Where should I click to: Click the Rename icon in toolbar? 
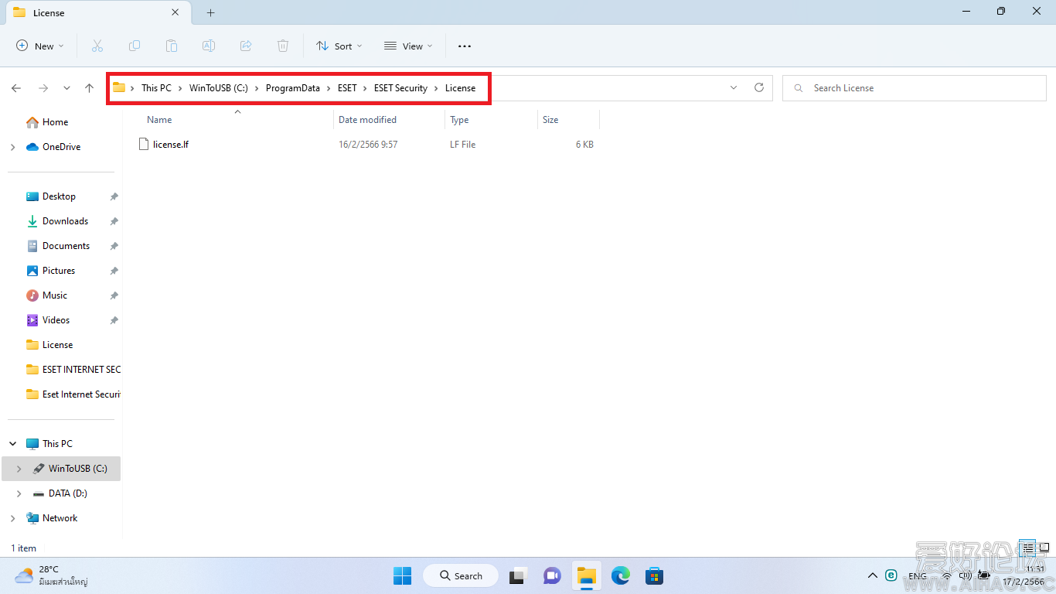tap(209, 46)
